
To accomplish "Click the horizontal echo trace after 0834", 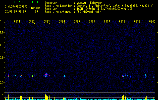I will tap(64, 76).
